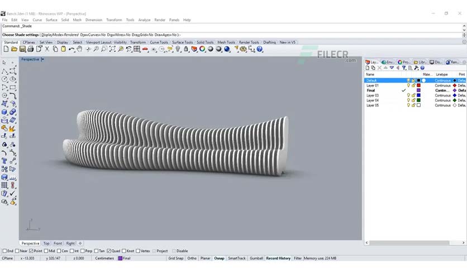467x270 pixels.
Task: Toggle the Gumball status bar button
Action: (x=256, y=258)
